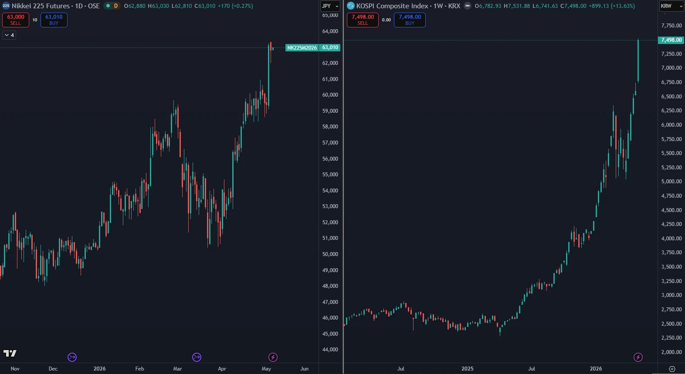This screenshot has height=374, width=685.
Task: Click the KOSPI low value L6,741.63
Action: point(545,6)
